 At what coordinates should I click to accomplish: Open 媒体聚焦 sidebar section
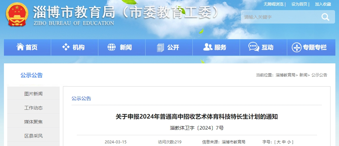(x=33, y=122)
